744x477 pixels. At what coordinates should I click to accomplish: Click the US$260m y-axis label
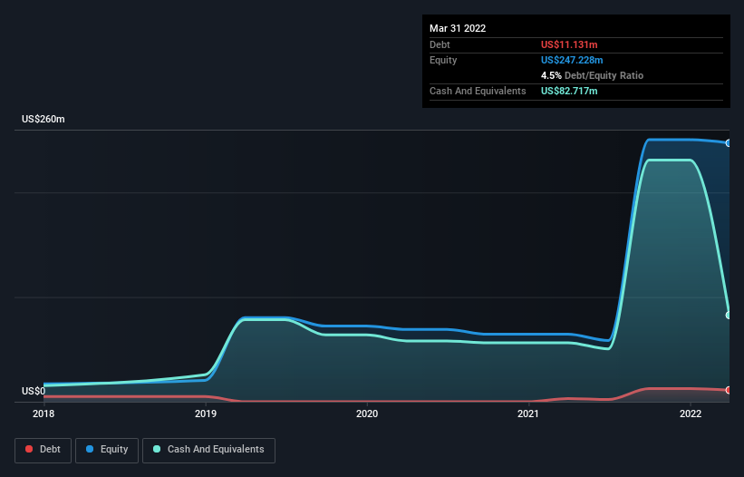pyautogui.click(x=43, y=119)
